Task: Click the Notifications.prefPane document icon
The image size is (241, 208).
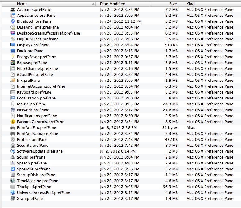Action: 13,116
